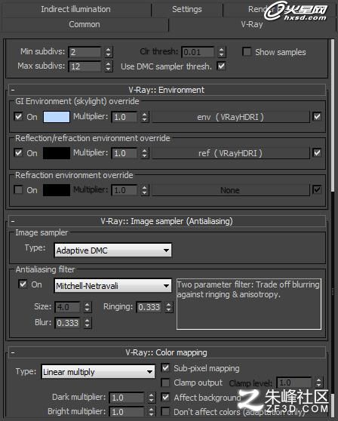This screenshot has height=421, width=338.
Task: Collapse the Image sampler Antialiasing rollout
Action: click(167, 221)
